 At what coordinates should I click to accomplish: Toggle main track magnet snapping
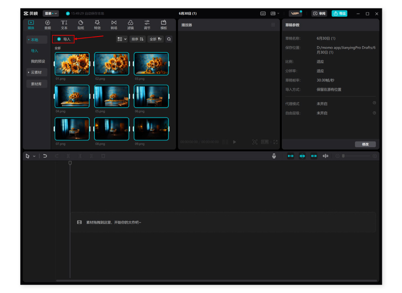pos(291,156)
